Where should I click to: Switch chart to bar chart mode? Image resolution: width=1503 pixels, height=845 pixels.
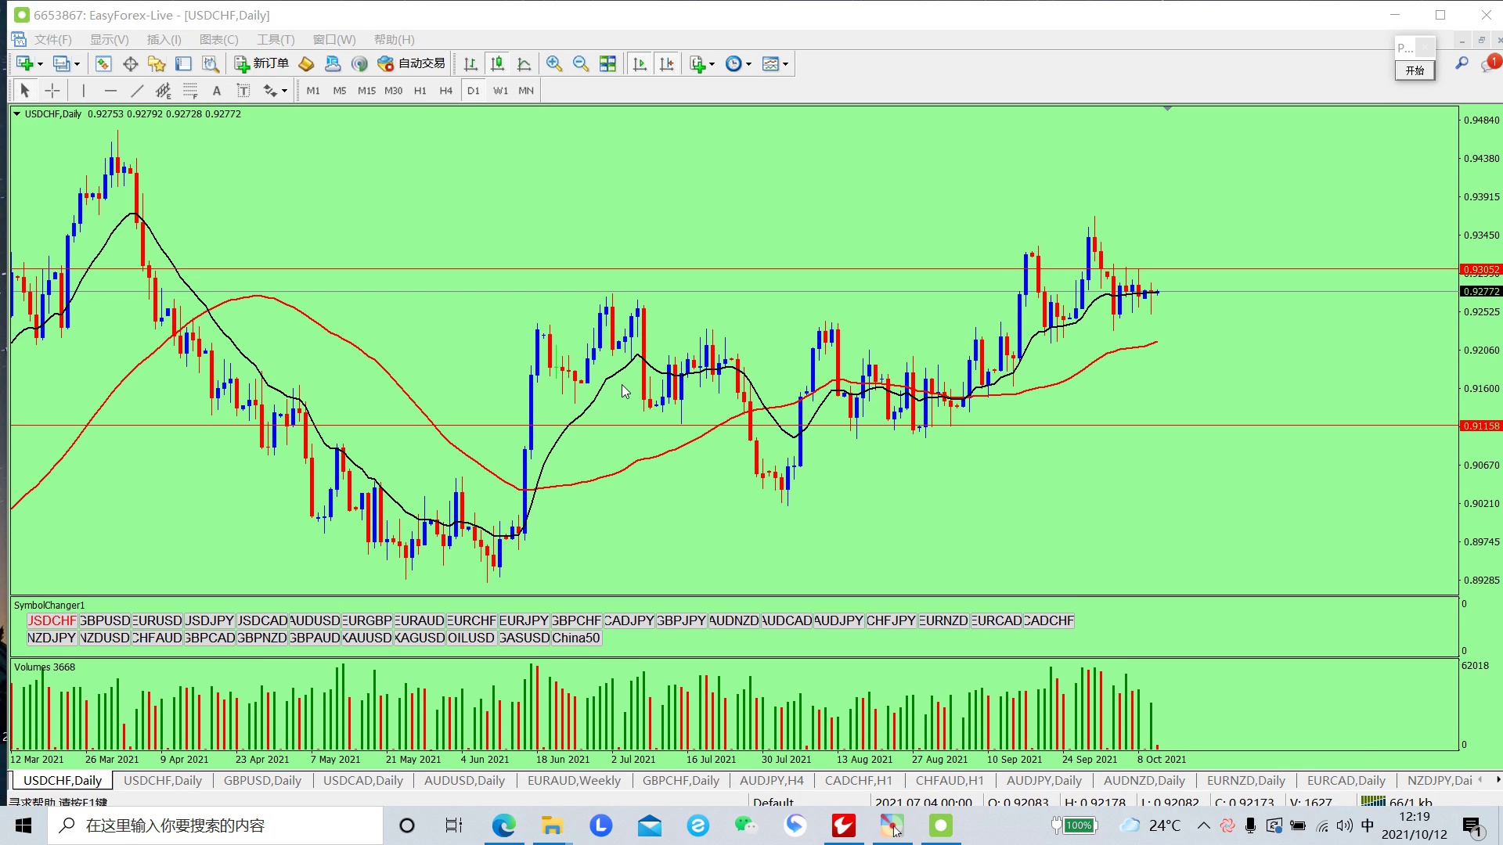(470, 64)
